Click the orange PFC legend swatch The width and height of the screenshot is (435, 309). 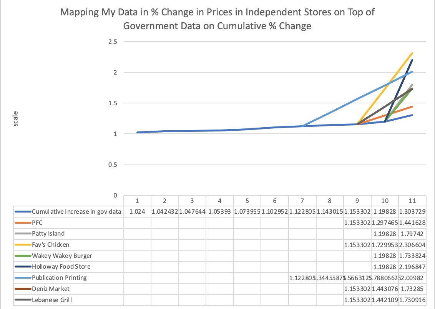pyautogui.click(x=23, y=223)
